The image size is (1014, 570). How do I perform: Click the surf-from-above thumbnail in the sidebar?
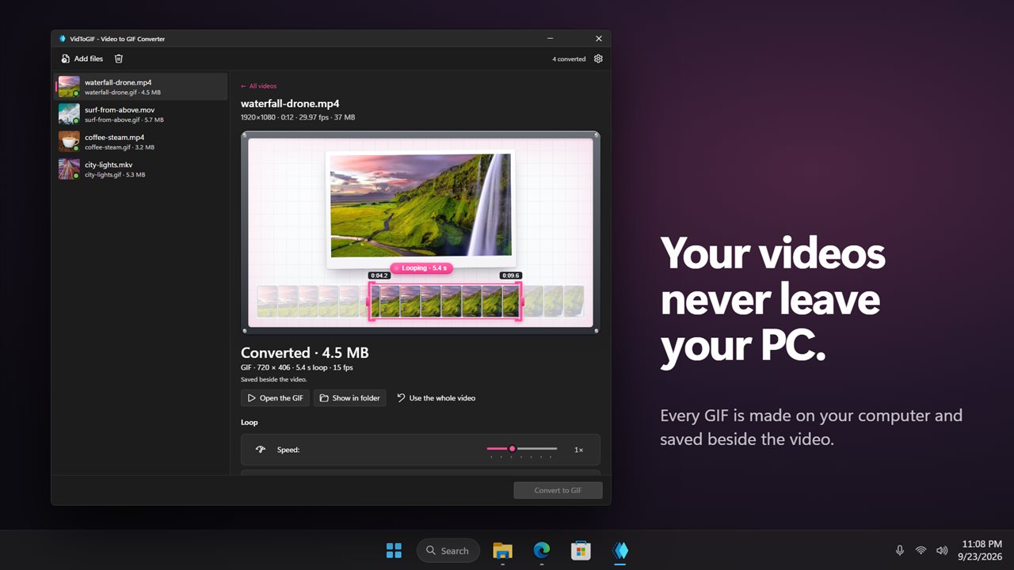[x=69, y=114]
